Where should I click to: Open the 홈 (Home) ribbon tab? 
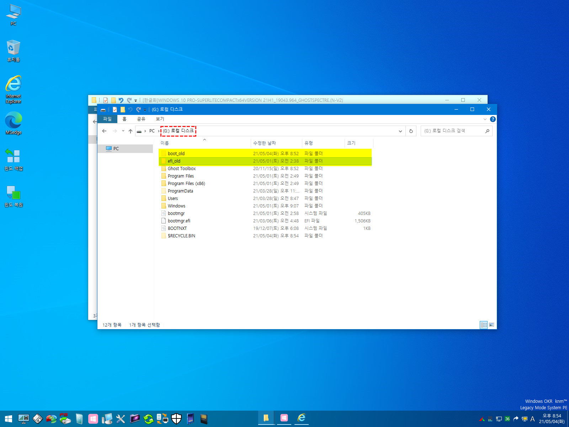tap(124, 119)
